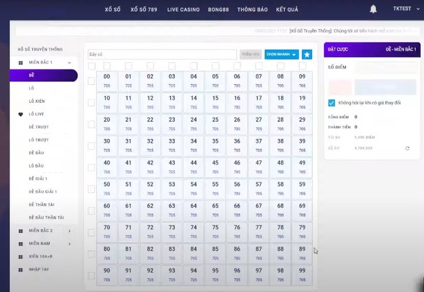This screenshot has width=424, height=292.
Task: Click the grid icon beside Xiên 18A+B
Action: tap(21, 257)
